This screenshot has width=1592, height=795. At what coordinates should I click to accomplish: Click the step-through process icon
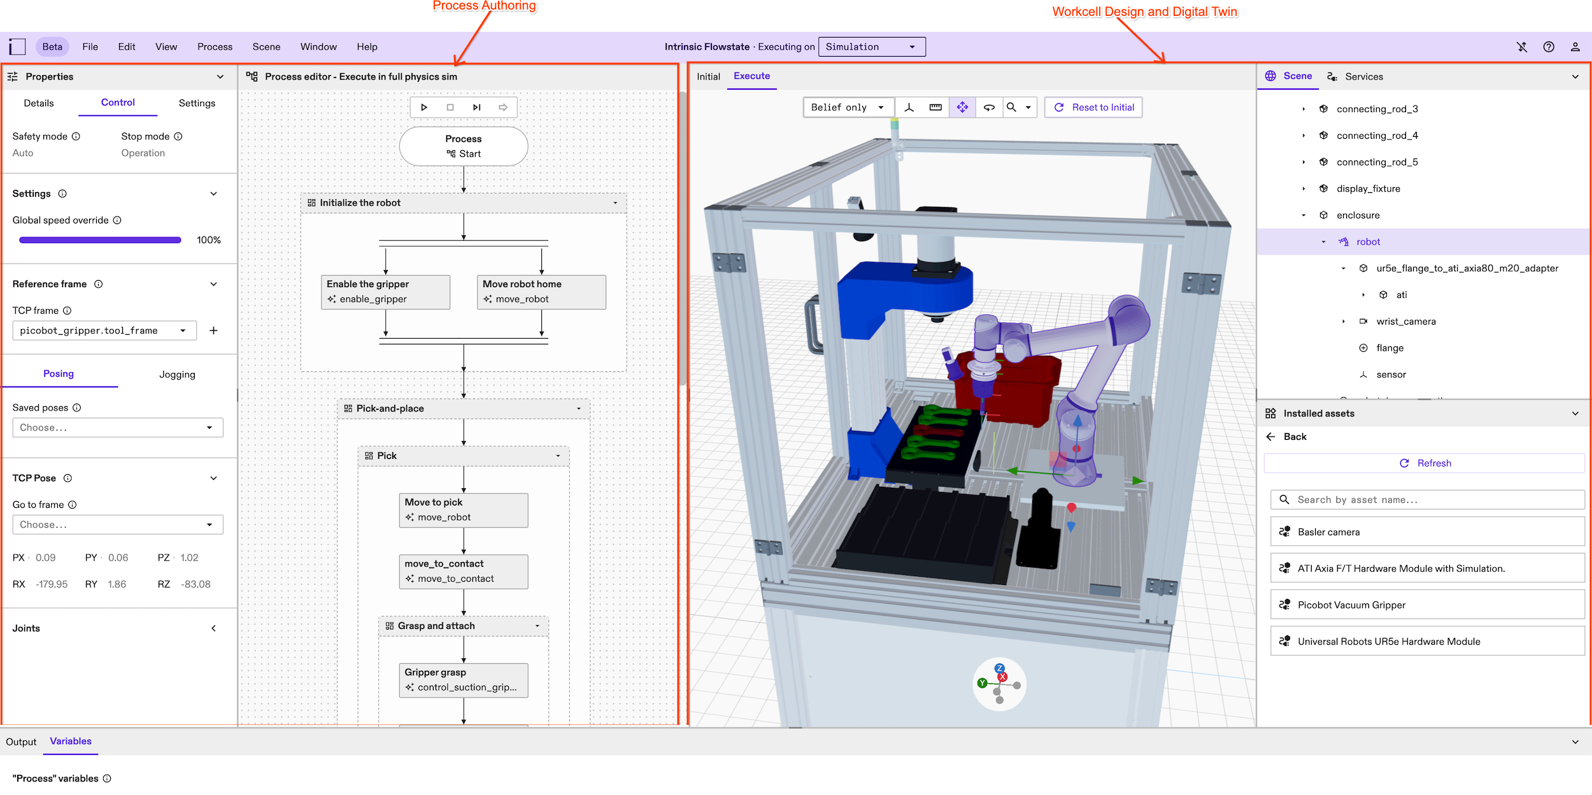click(477, 107)
